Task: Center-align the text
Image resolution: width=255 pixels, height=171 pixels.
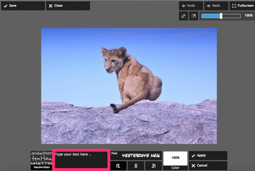Action: tap(136, 165)
